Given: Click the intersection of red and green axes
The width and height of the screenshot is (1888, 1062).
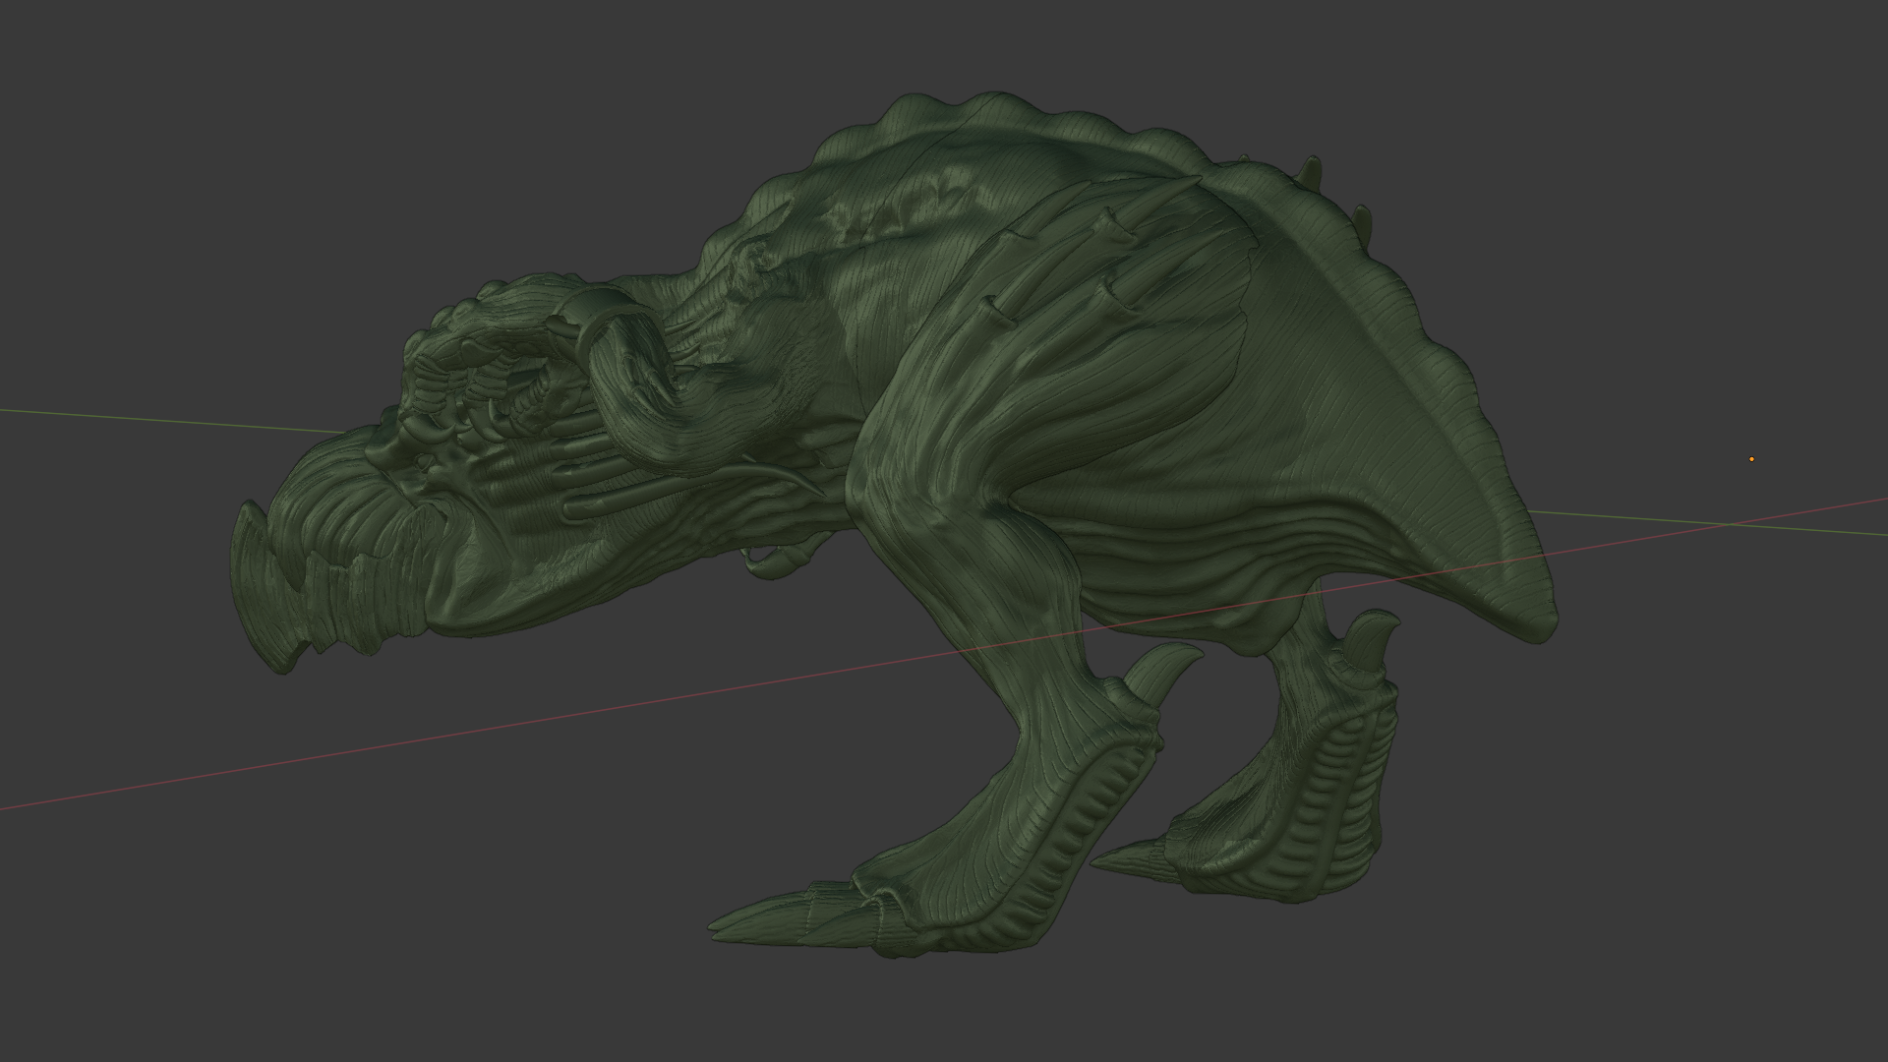Looking at the screenshot, I should tap(1731, 524).
